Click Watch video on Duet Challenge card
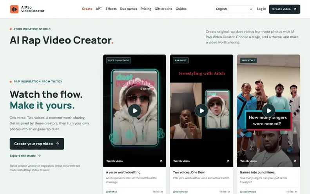This screenshot has height=194, width=310. click(x=115, y=161)
